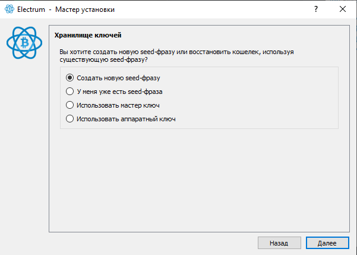
Task: Click the label text "Создать новую seed-фразу"
Action: [x=119, y=78]
